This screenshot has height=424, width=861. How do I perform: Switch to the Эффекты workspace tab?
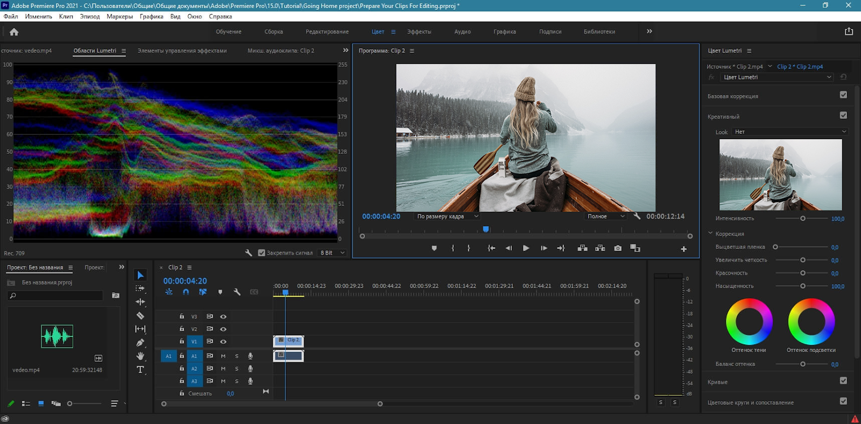419,32
